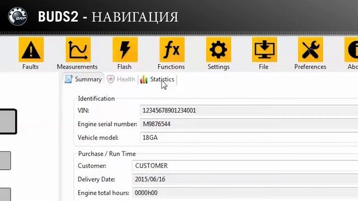Click the Health tab cross icon
The width and height of the screenshot is (358, 201).
click(111, 79)
